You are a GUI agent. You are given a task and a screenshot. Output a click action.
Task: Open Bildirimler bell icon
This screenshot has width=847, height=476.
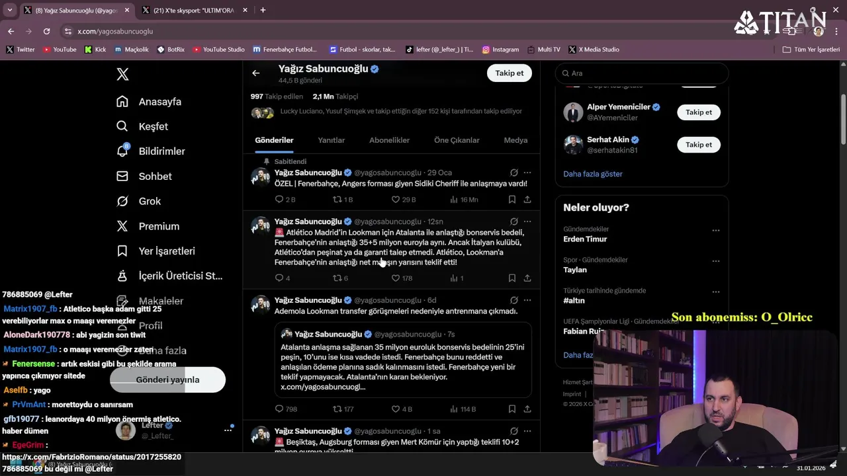click(x=122, y=151)
